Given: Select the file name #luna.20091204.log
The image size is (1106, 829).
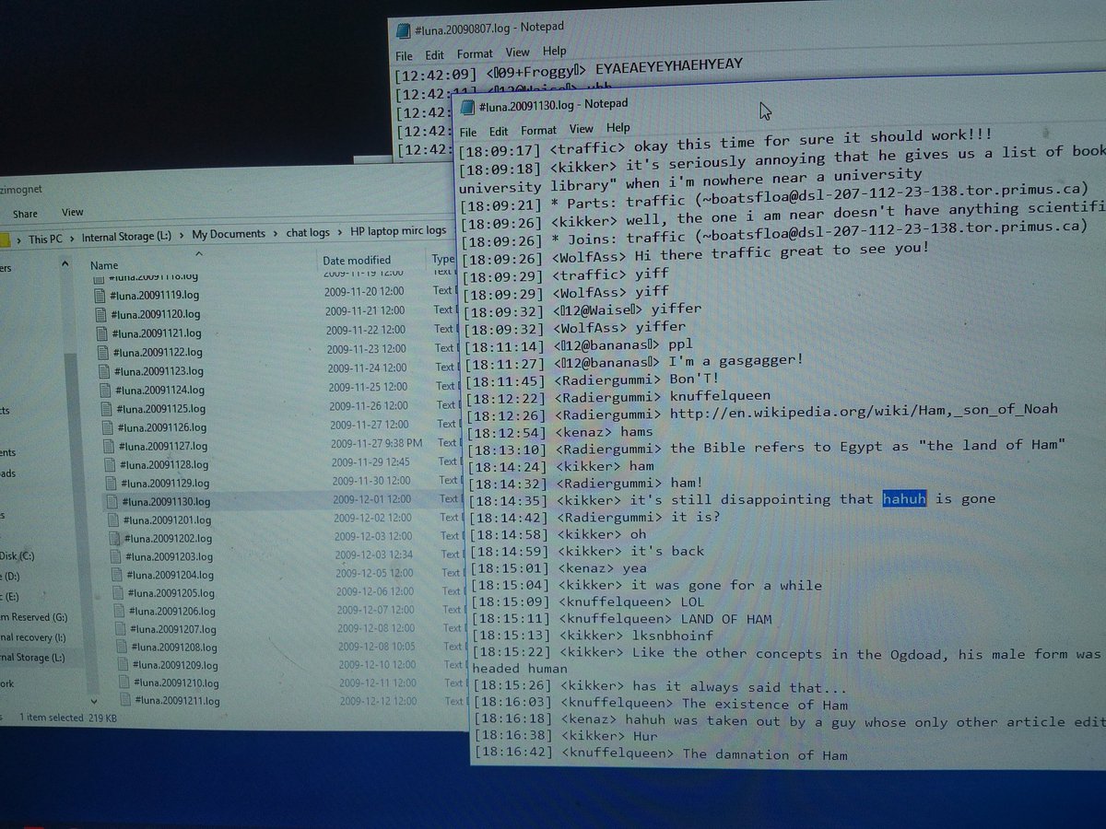Looking at the screenshot, I should 169,575.
